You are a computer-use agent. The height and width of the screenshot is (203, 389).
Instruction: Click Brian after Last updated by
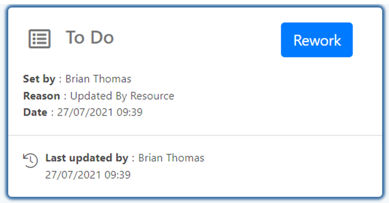point(151,158)
